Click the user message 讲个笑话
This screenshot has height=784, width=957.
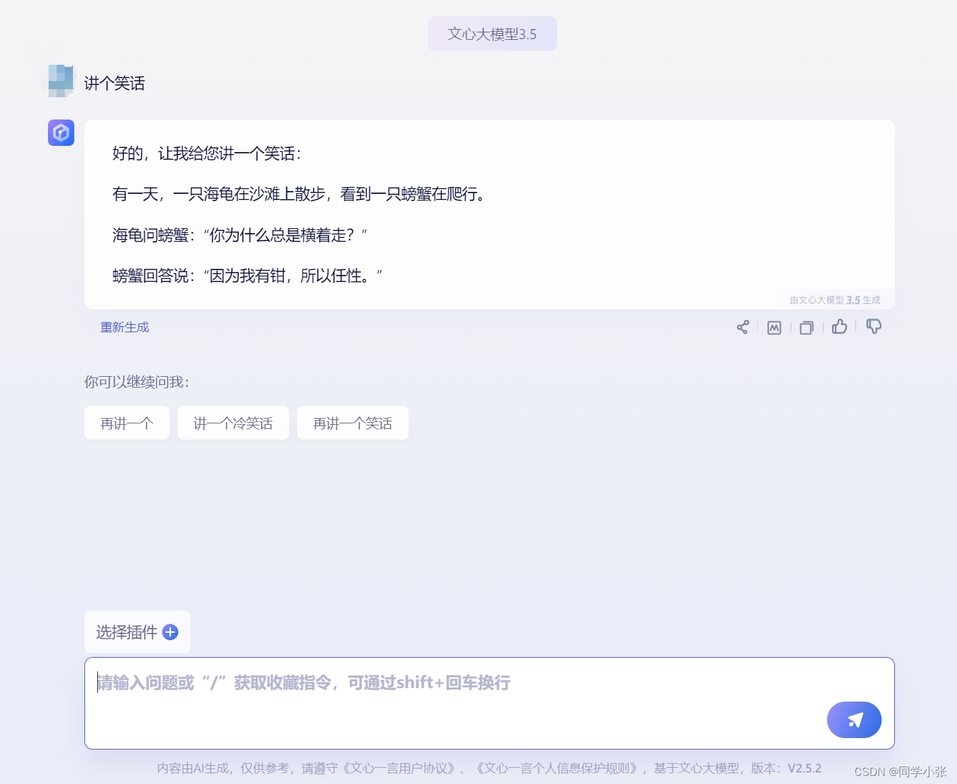click(x=114, y=83)
